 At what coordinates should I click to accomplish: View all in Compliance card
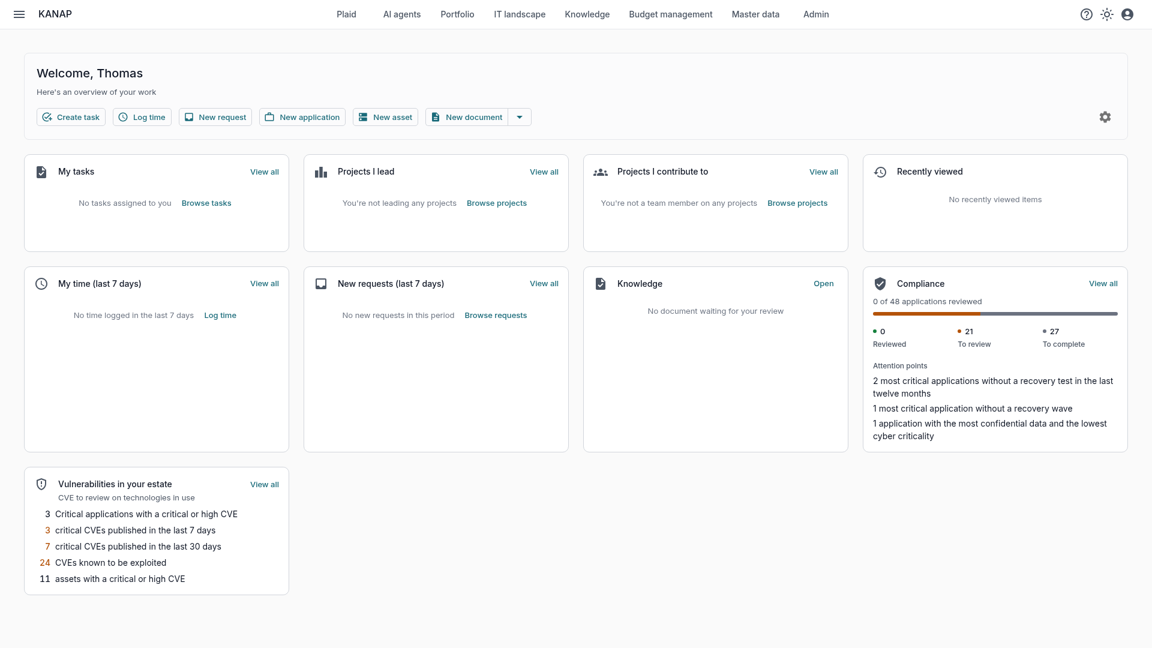(x=1103, y=284)
